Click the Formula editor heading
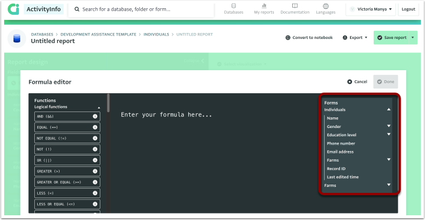425x220 pixels. [50, 82]
